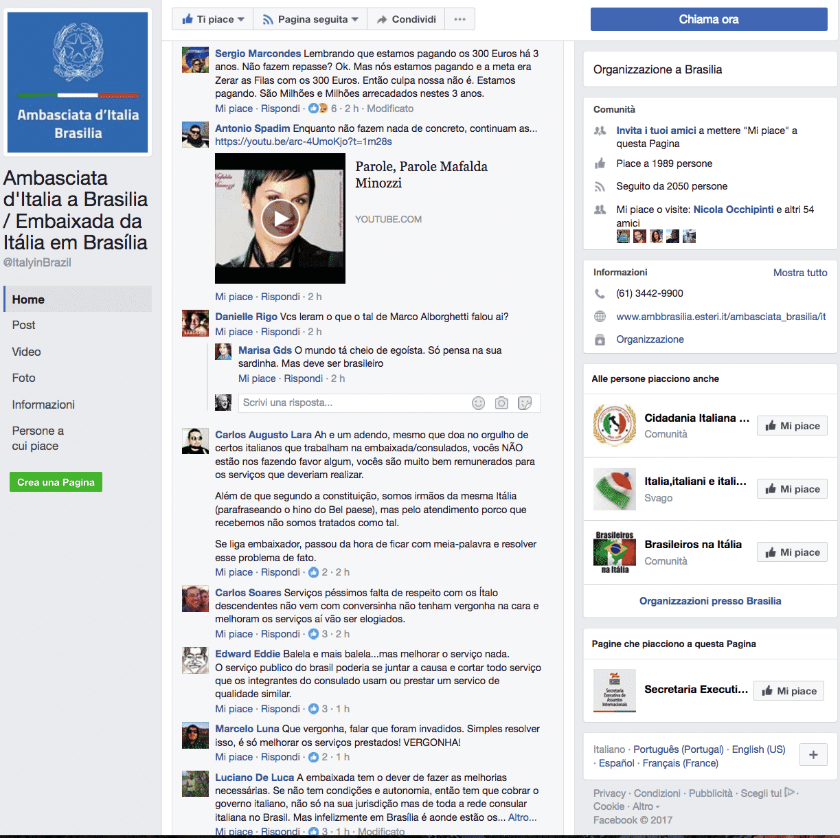Open Carlos Augusto Lara avatar
Image resolution: width=840 pixels, height=838 pixels.
pos(195,441)
